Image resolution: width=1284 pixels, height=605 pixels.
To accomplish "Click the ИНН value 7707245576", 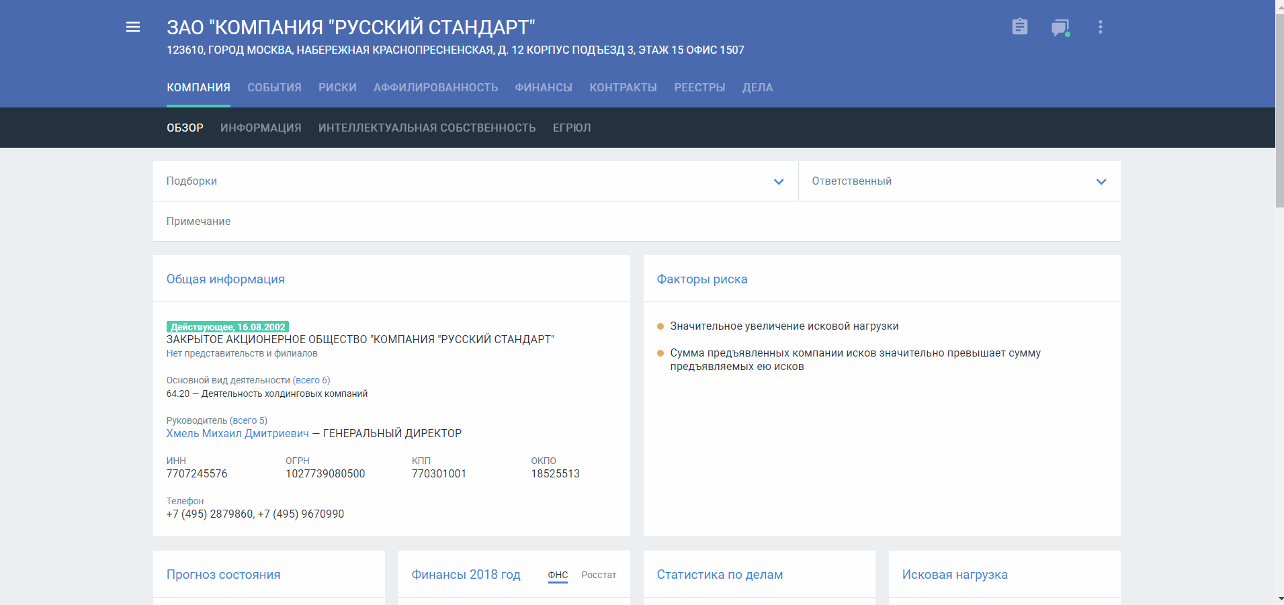I will click(x=197, y=474).
